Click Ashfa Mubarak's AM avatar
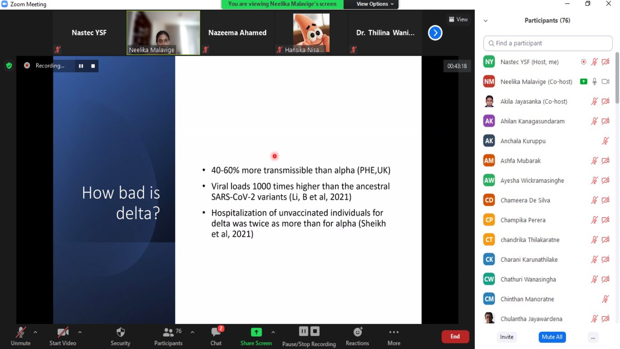This screenshot has height=349, width=620. point(489,160)
